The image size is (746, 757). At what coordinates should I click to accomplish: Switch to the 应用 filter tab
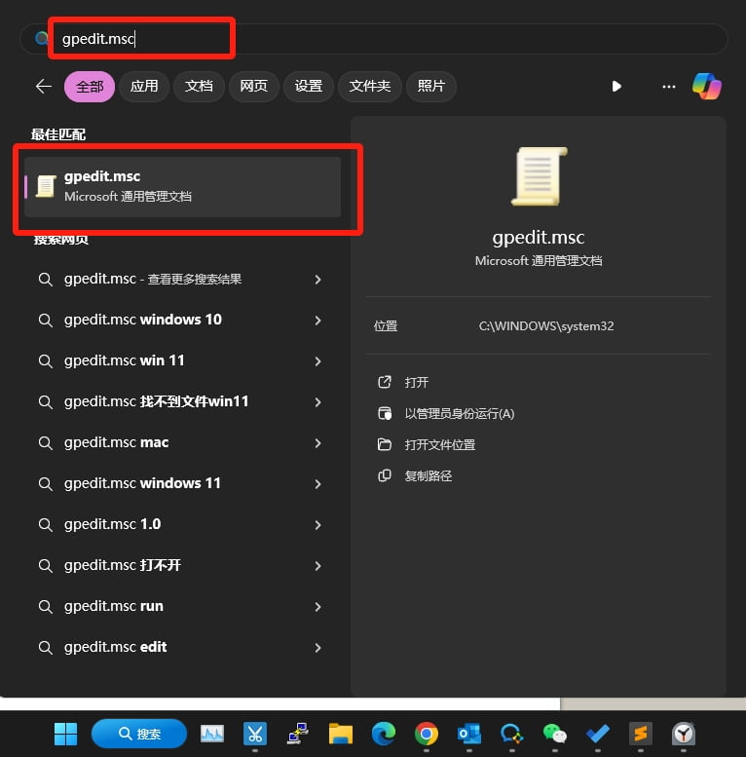(x=144, y=86)
